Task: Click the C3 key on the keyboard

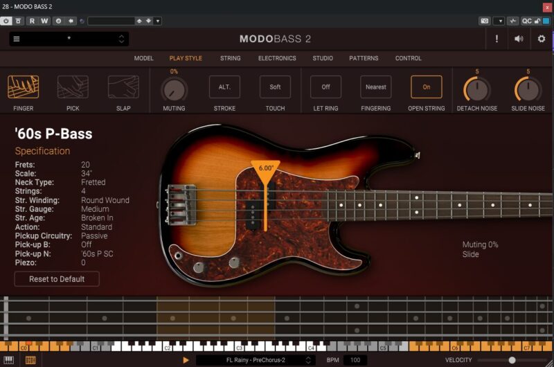Action: (239, 346)
